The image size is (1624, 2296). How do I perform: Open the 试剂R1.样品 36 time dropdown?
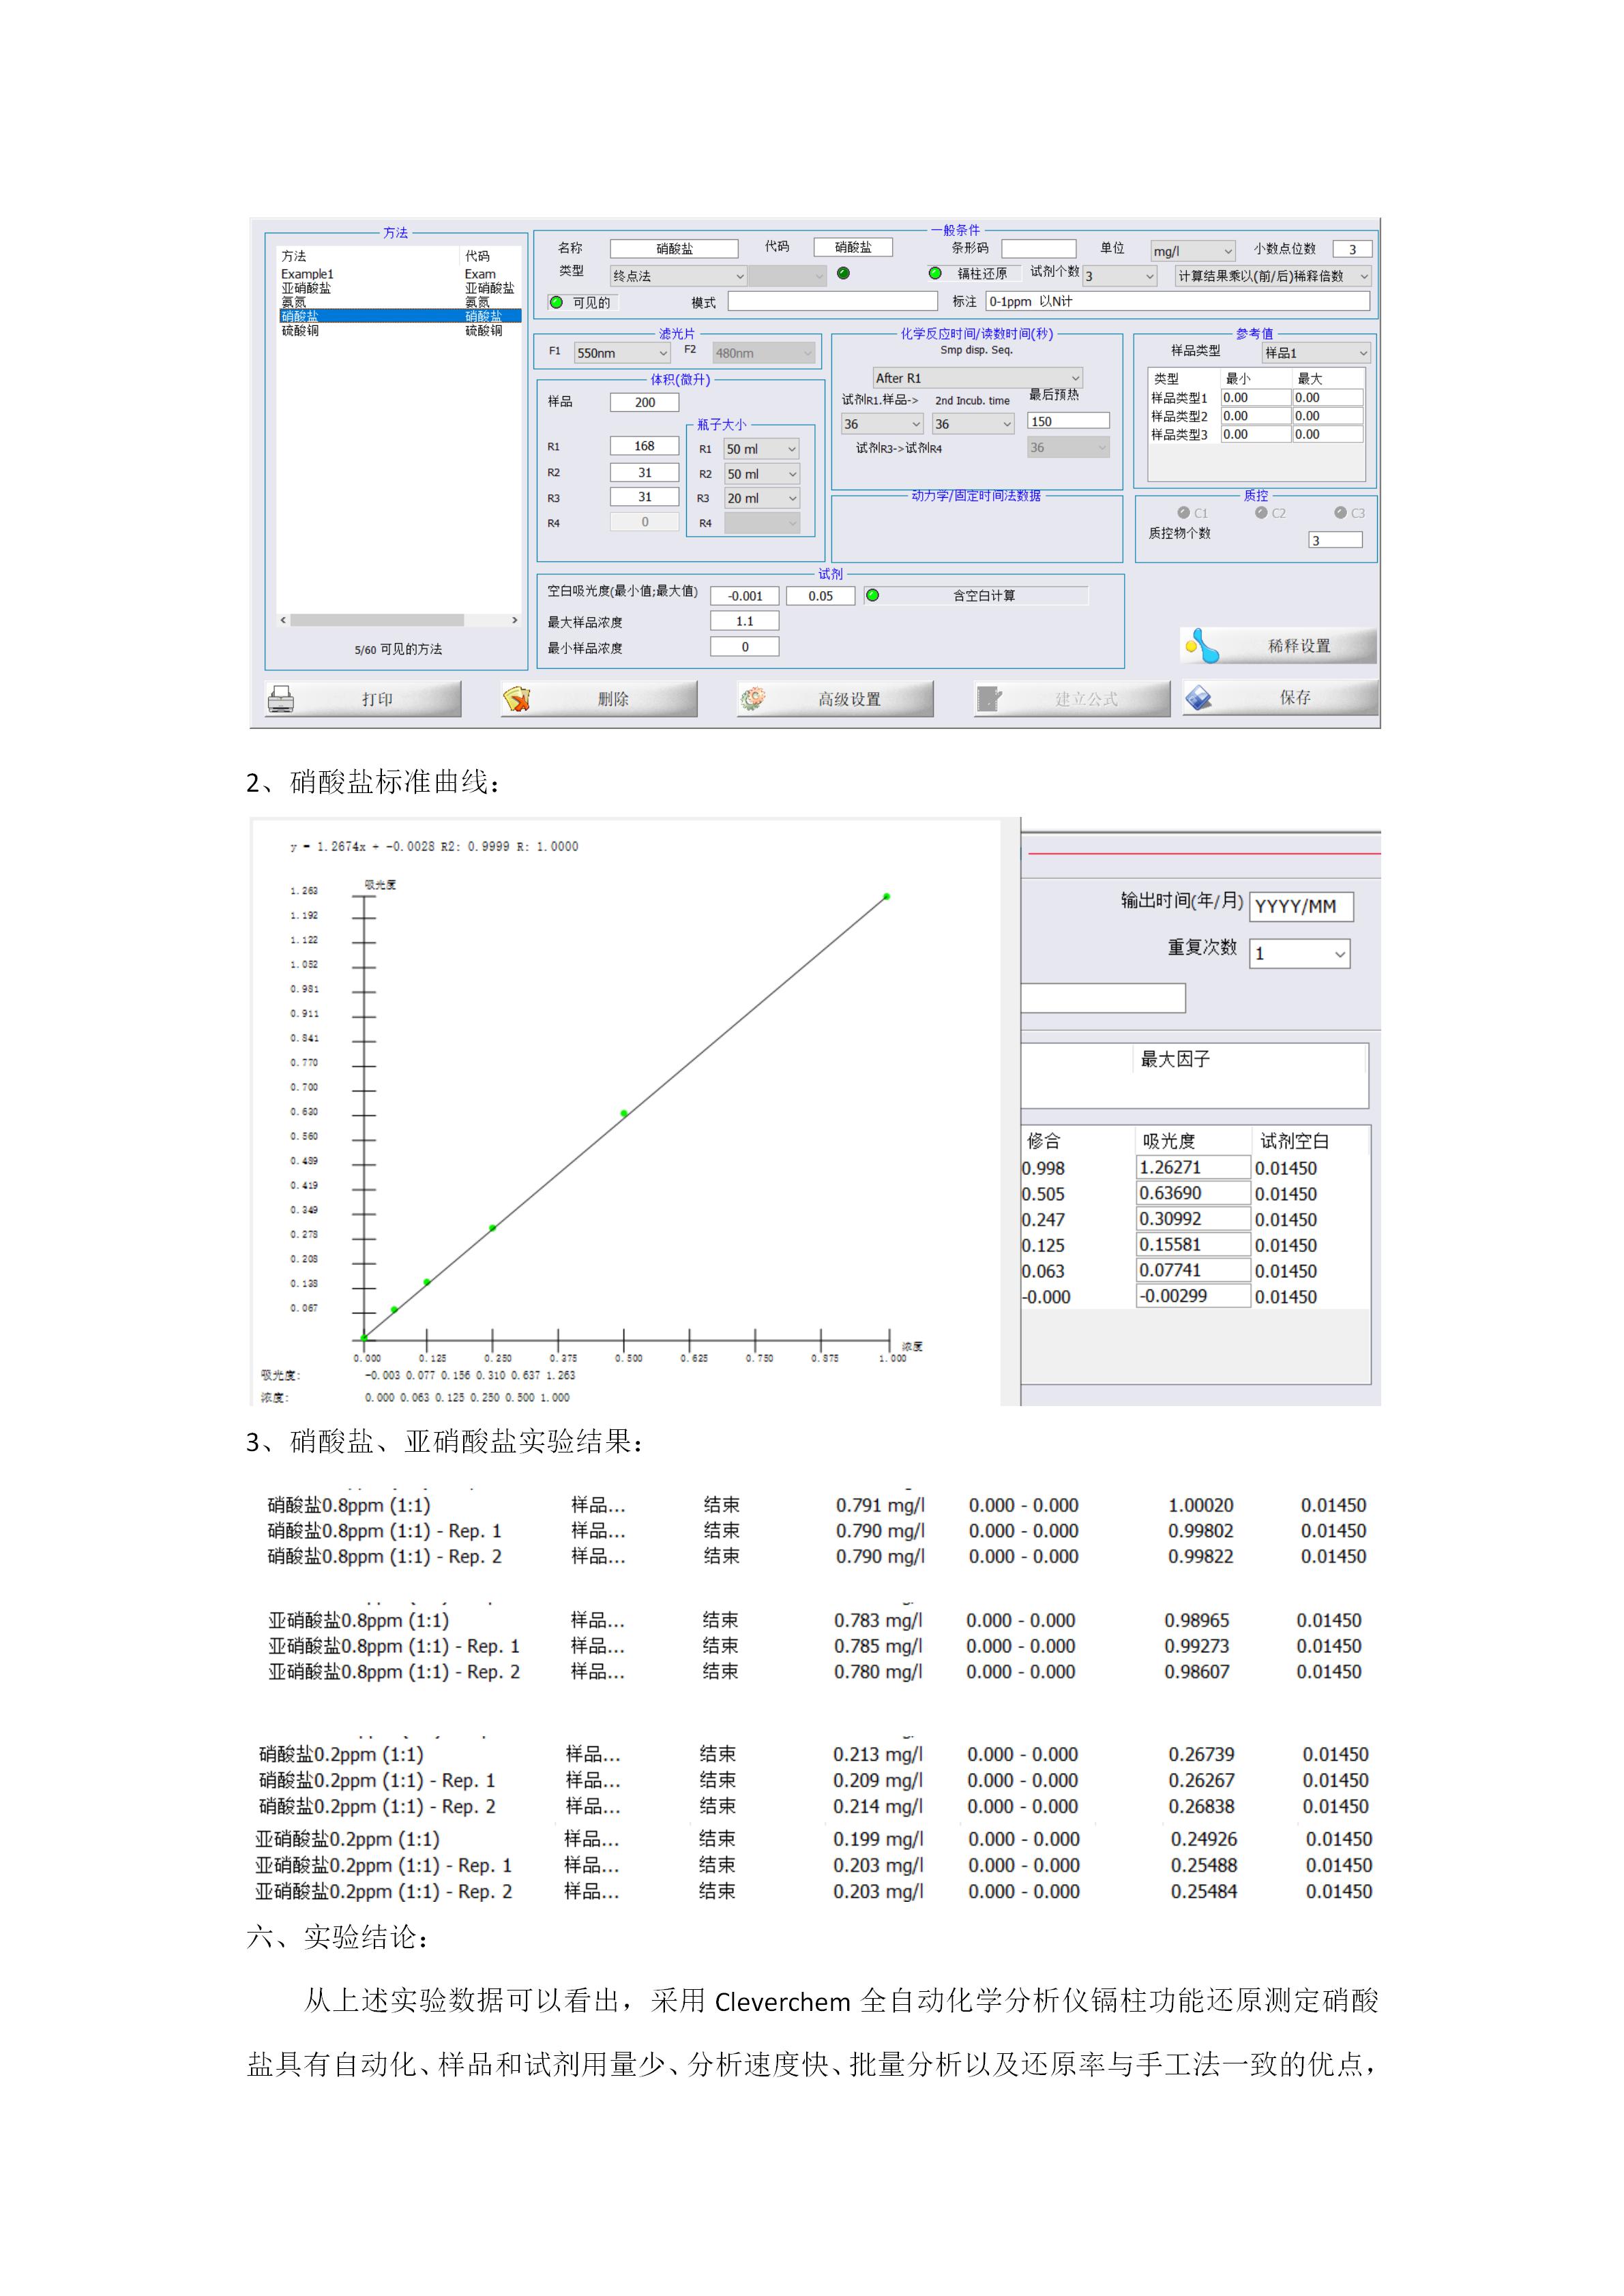882,424
